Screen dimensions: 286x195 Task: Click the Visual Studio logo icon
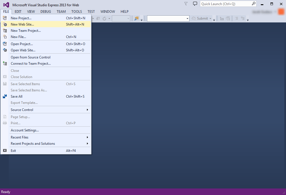[6, 5]
